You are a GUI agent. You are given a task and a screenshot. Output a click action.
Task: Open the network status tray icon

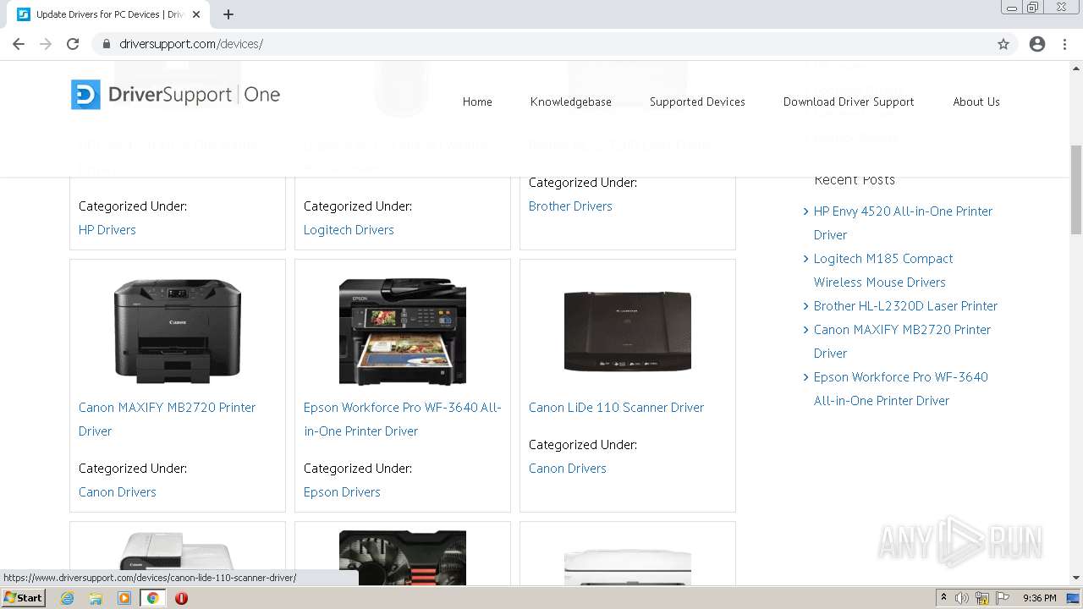coord(982,598)
